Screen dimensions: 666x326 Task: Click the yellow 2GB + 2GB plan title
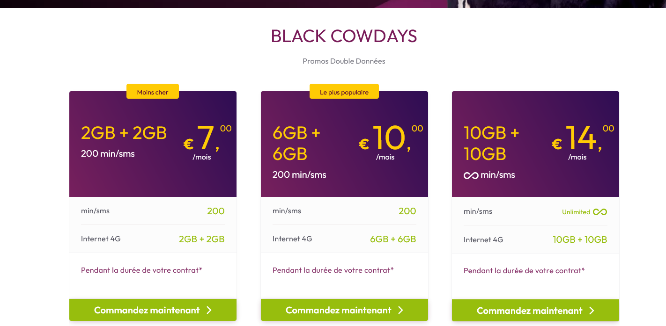pos(124,133)
